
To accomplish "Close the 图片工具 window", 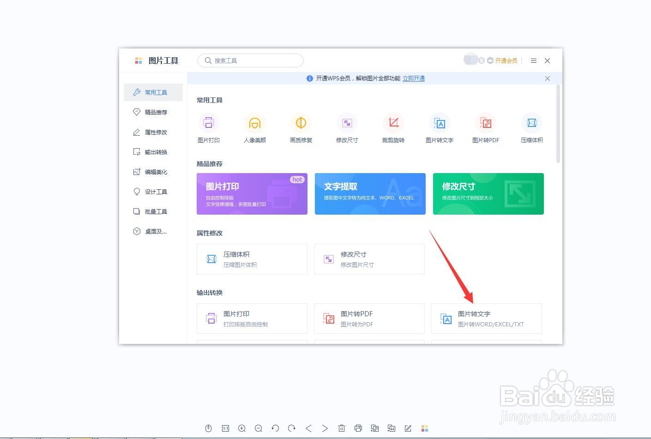I will (547, 60).
